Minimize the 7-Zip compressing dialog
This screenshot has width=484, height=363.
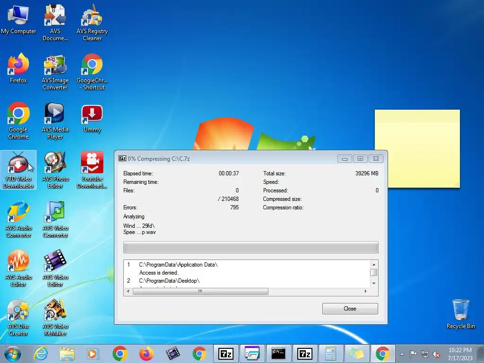(345, 159)
